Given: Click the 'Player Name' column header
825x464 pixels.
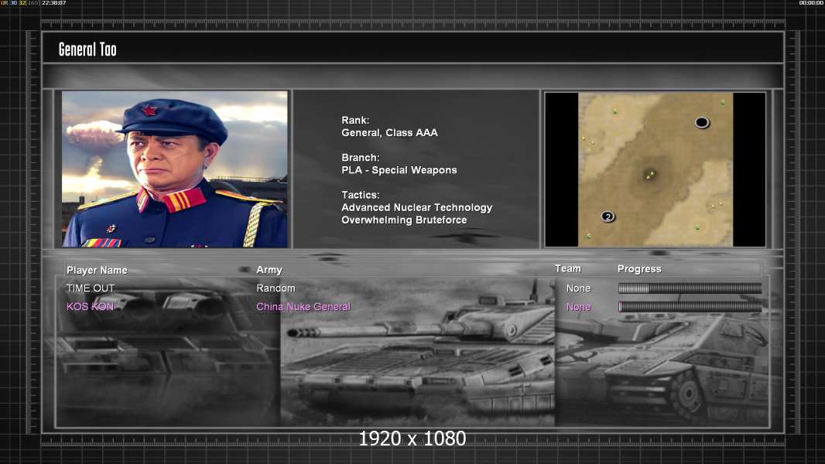Looking at the screenshot, I should pyautogui.click(x=97, y=270).
